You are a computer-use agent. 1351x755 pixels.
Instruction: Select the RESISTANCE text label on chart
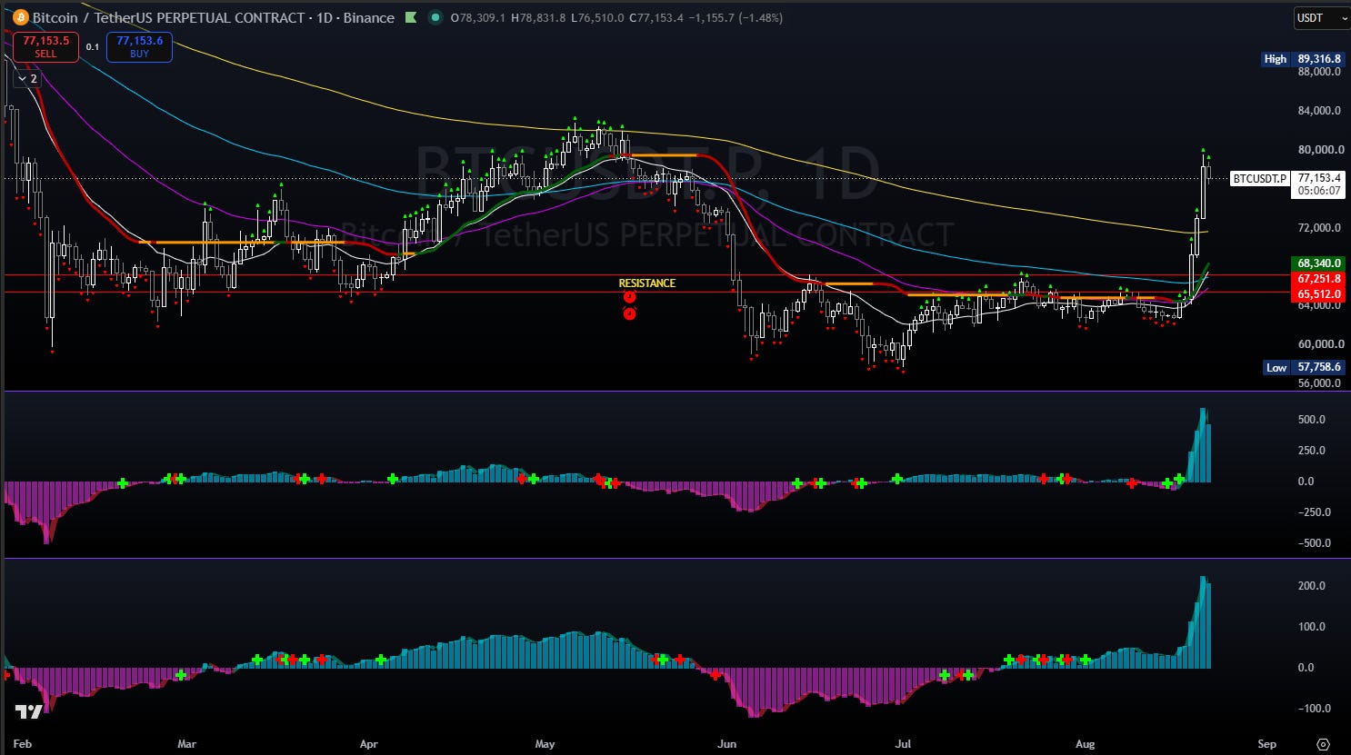(647, 283)
